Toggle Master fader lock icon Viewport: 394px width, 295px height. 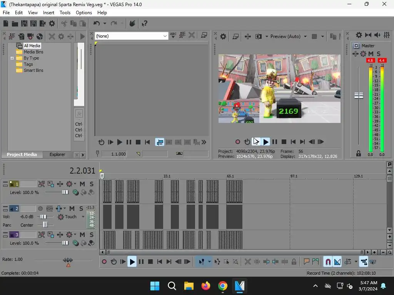[359, 153]
